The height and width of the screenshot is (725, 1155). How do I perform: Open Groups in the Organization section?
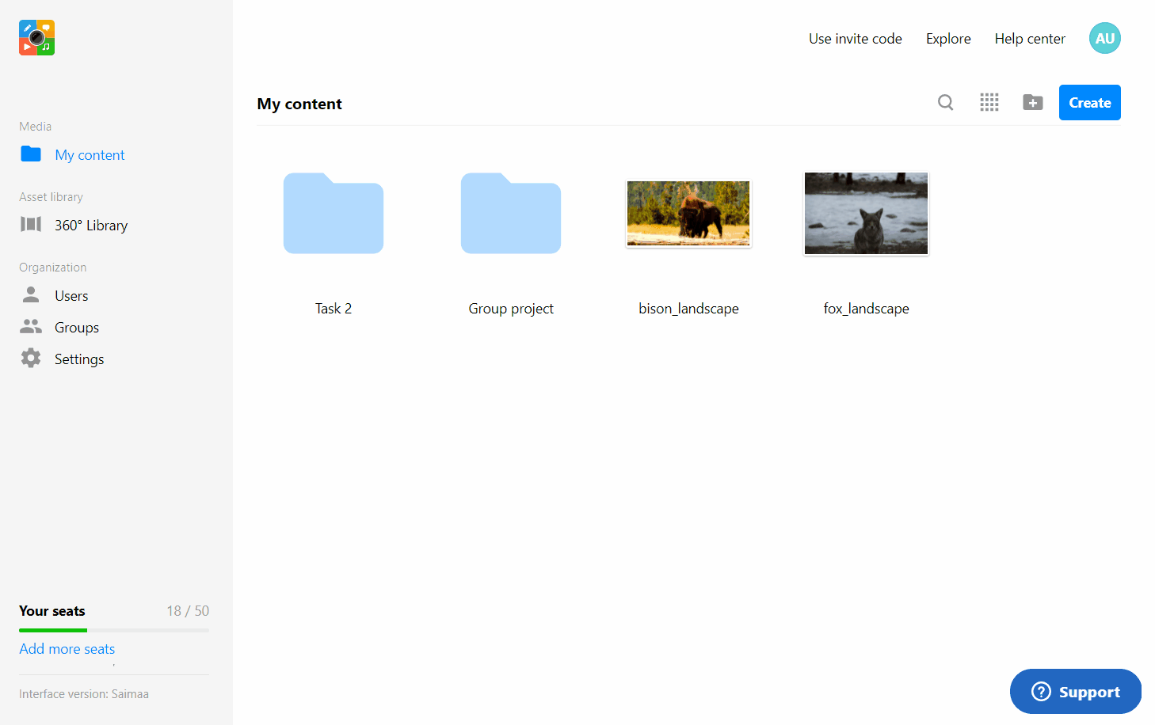point(77,328)
